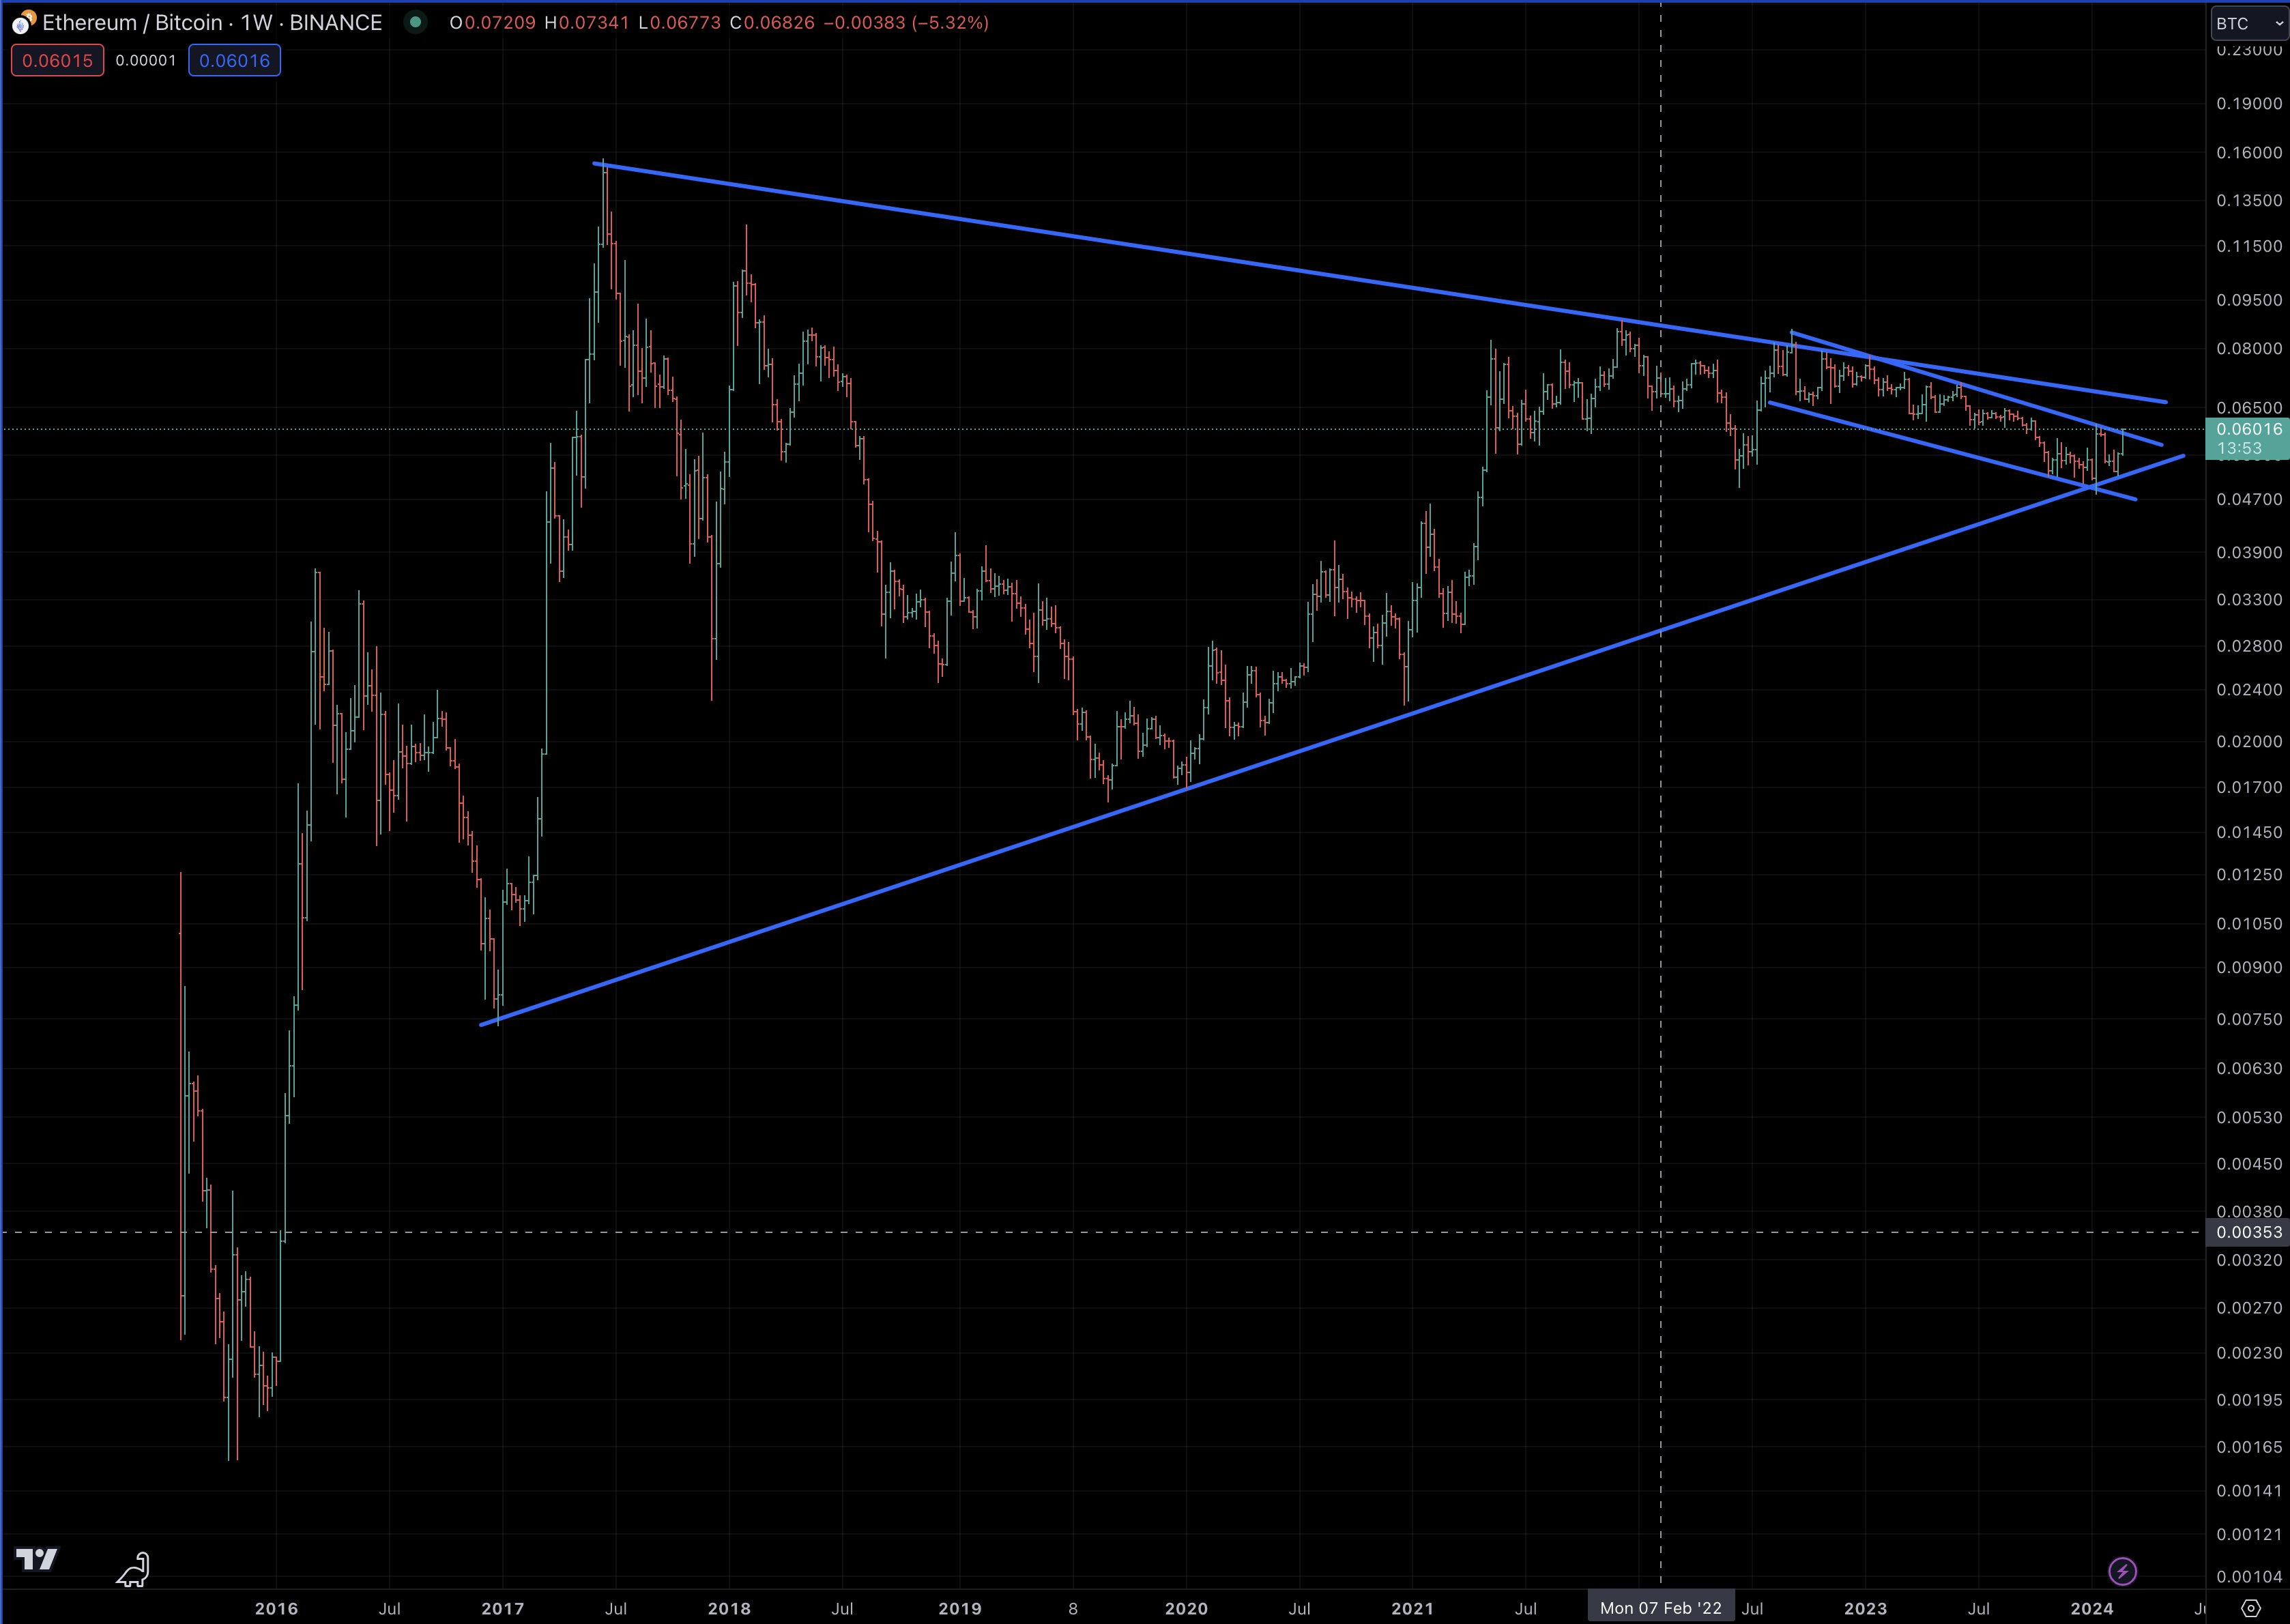
Task: Click the Mon 07 Feb '22 date label
Action: pyautogui.click(x=1660, y=1608)
